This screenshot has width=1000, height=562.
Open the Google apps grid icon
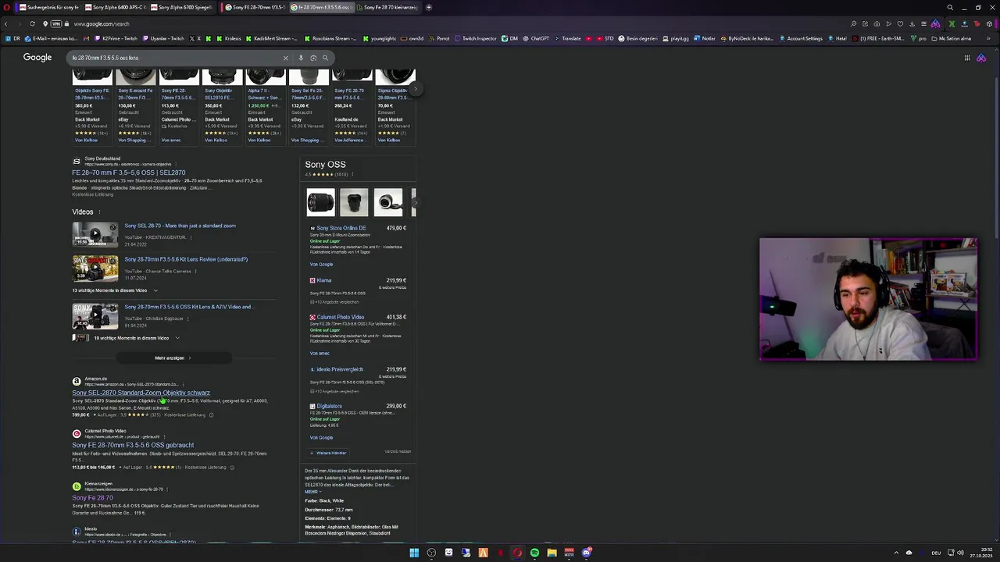(967, 58)
